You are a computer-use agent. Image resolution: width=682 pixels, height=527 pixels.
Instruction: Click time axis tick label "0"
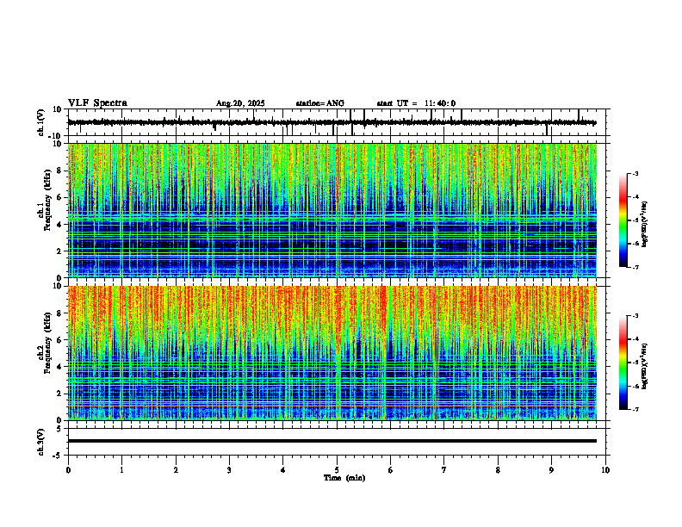68,470
